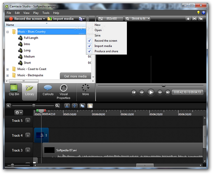213x174 pixels.
Task: Open the timeline gear settings dropdown
Action: (x=19, y=113)
